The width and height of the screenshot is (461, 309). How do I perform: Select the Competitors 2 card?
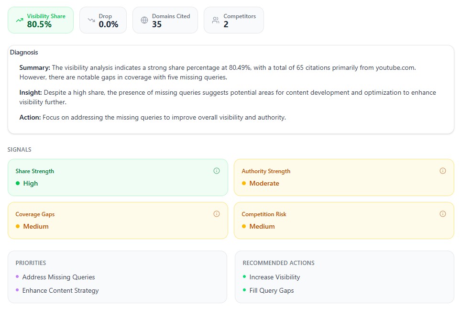tap(234, 20)
